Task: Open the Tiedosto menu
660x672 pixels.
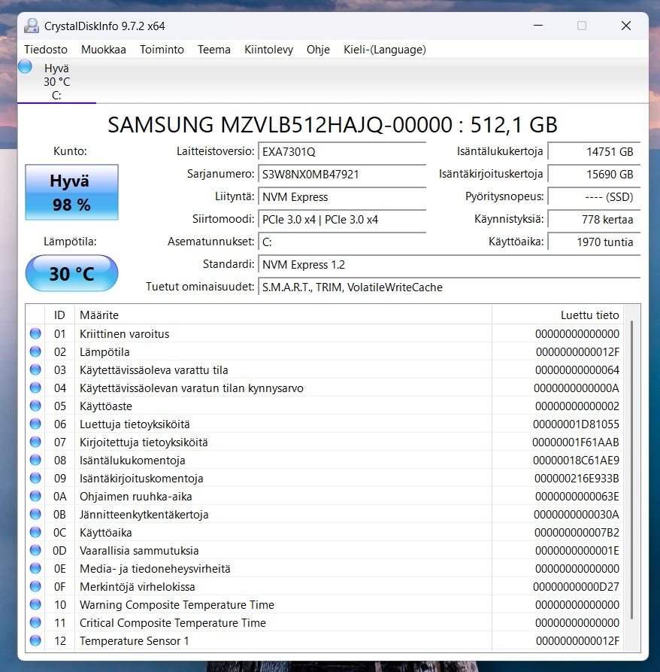Action: tap(46, 50)
